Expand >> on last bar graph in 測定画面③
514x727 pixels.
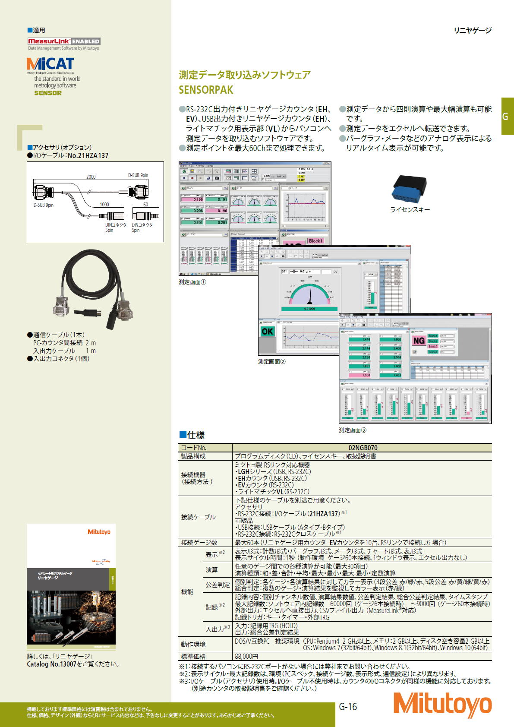pyautogui.click(x=486, y=389)
